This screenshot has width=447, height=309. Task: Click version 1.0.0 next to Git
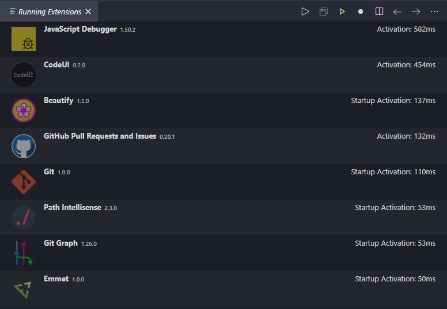64,172
